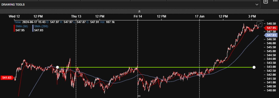
Task: Click the 17 Jun date label
Action: (x=200, y=17)
